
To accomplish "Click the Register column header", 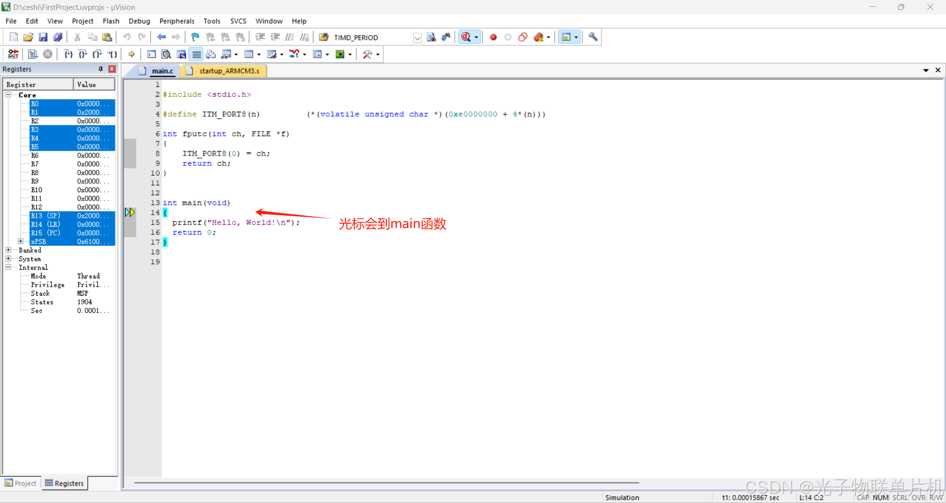I will pyautogui.click(x=38, y=85).
